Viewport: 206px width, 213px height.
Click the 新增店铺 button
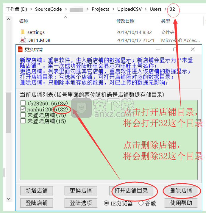pyautogui.click(x=36, y=191)
